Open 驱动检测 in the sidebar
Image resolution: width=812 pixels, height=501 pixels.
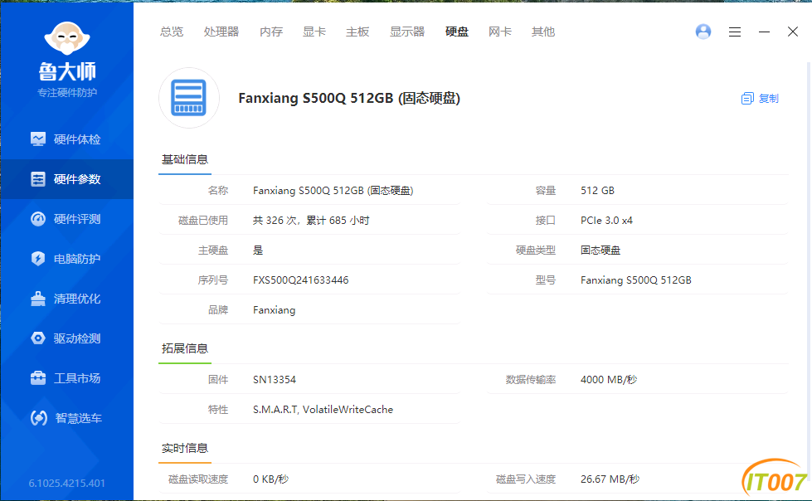point(66,338)
